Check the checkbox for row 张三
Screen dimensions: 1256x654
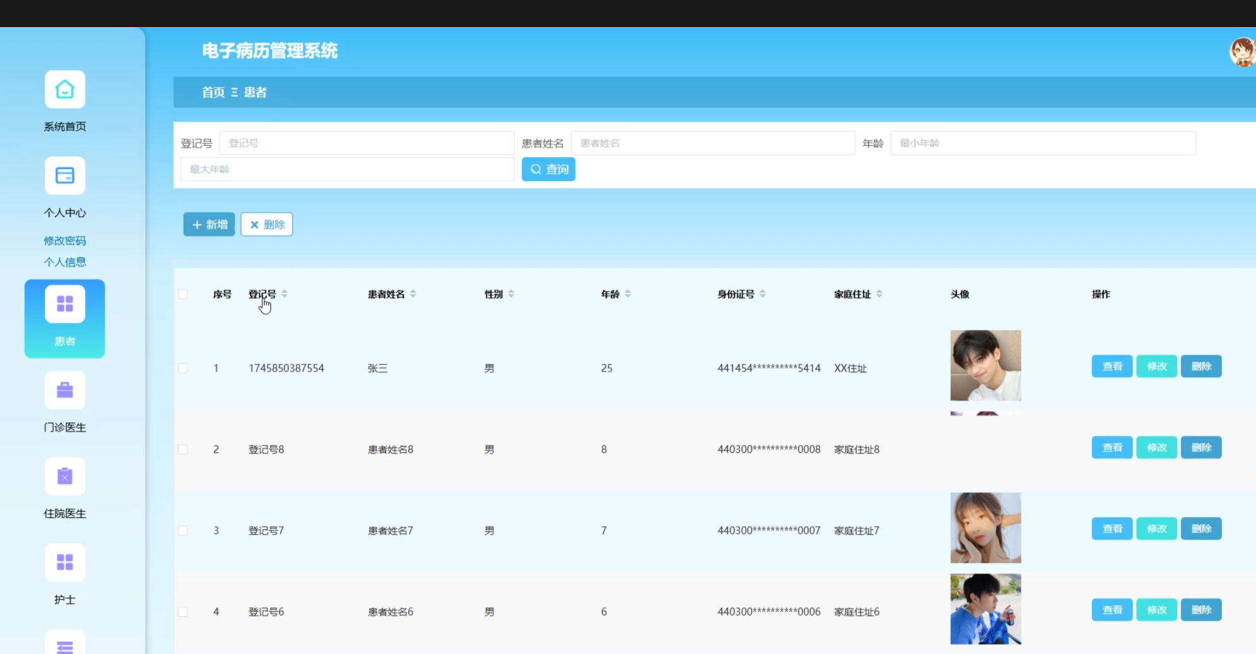183,368
